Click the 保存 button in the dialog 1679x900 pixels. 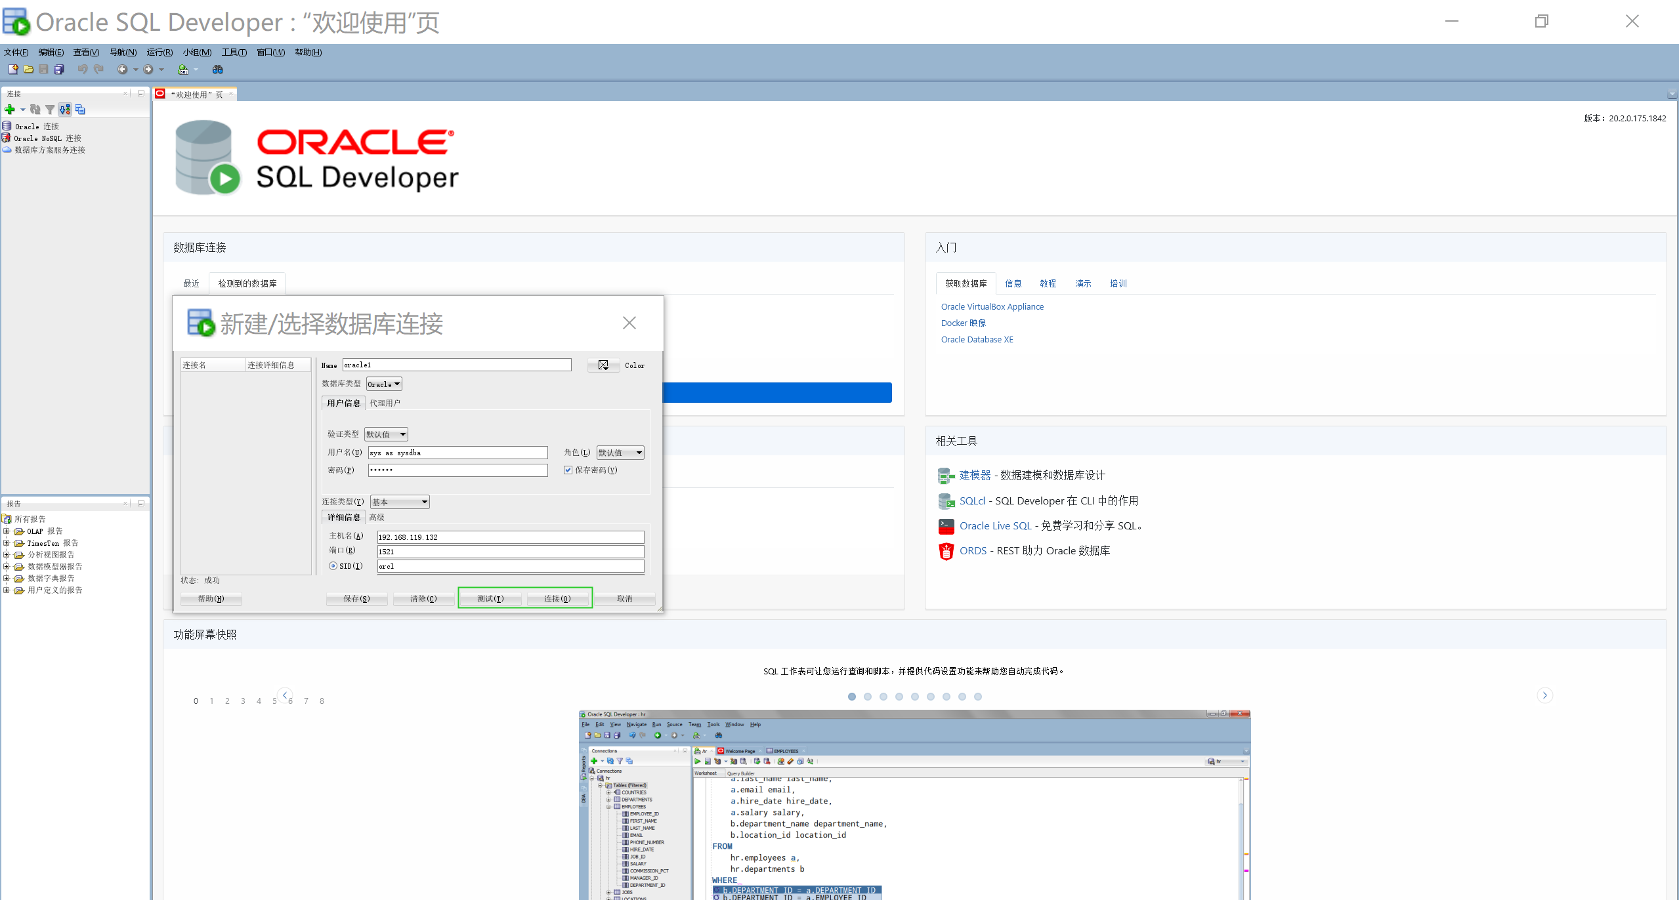356,598
